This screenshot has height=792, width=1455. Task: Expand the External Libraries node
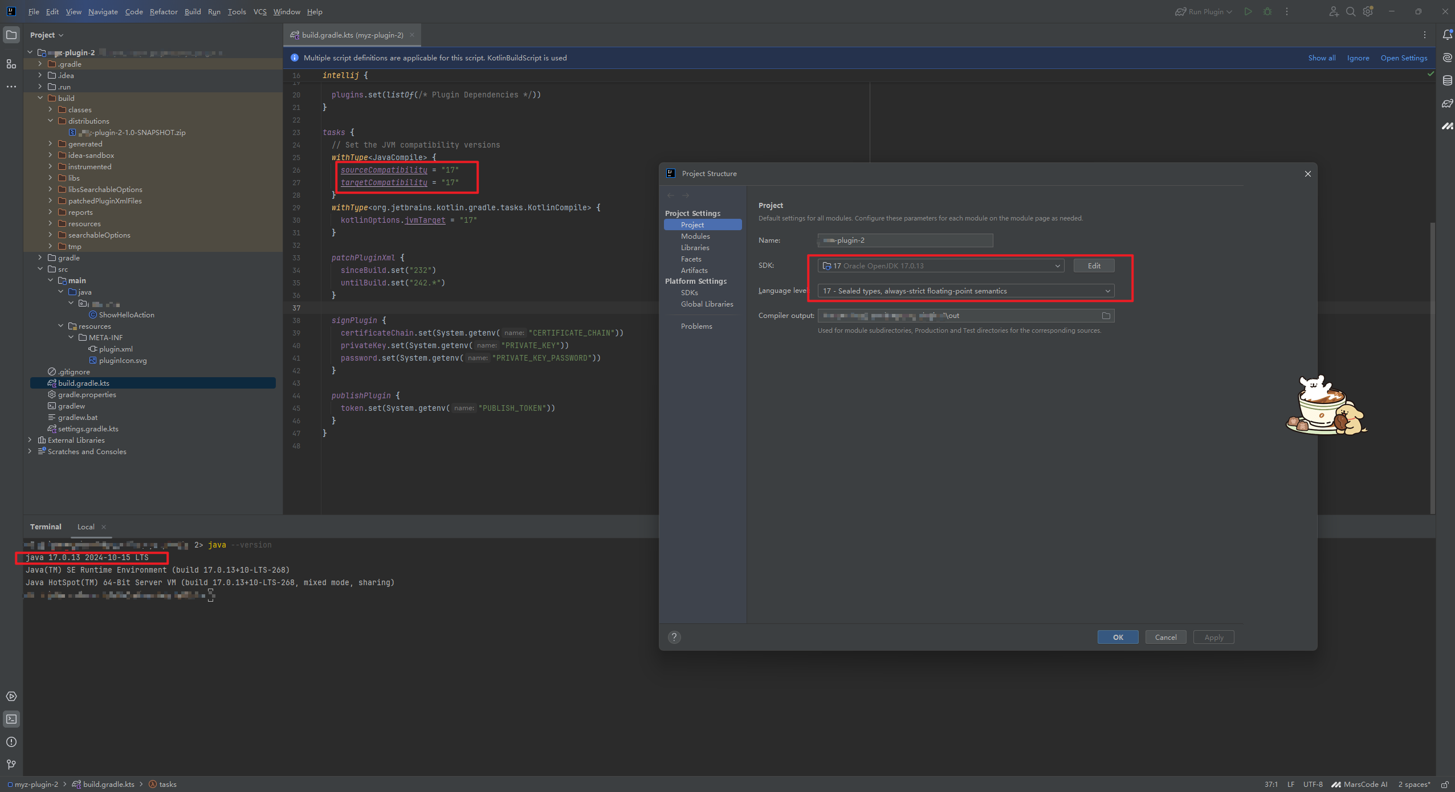(30, 440)
